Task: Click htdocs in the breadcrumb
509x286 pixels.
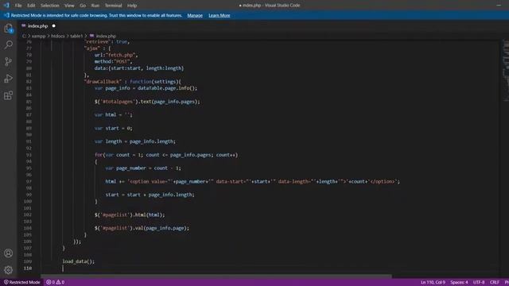Action: coord(58,36)
